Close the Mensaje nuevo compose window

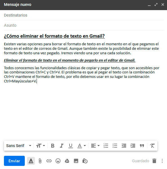coord(163,4)
